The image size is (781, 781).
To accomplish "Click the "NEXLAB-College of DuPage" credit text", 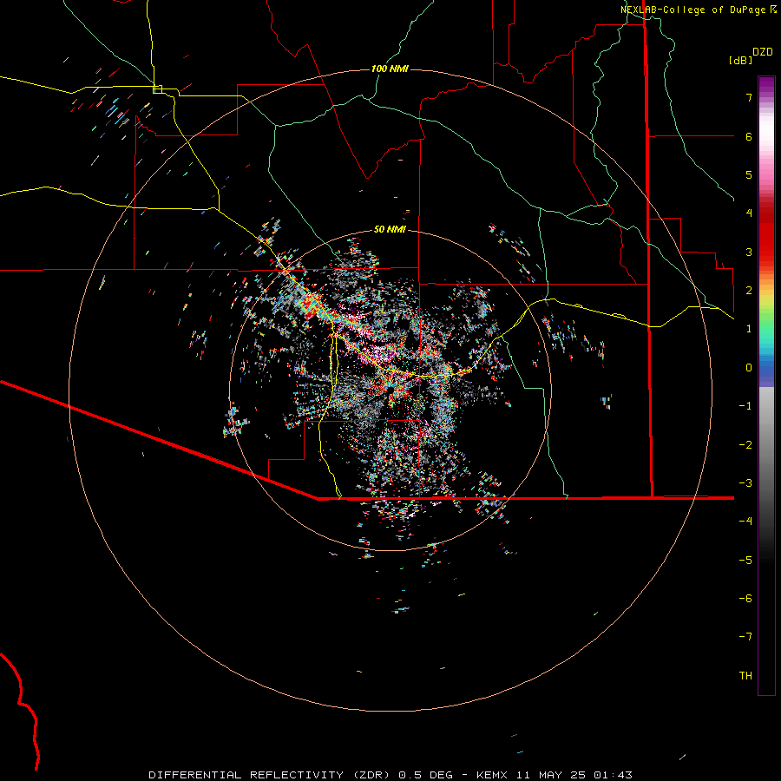I will pyautogui.click(x=693, y=10).
